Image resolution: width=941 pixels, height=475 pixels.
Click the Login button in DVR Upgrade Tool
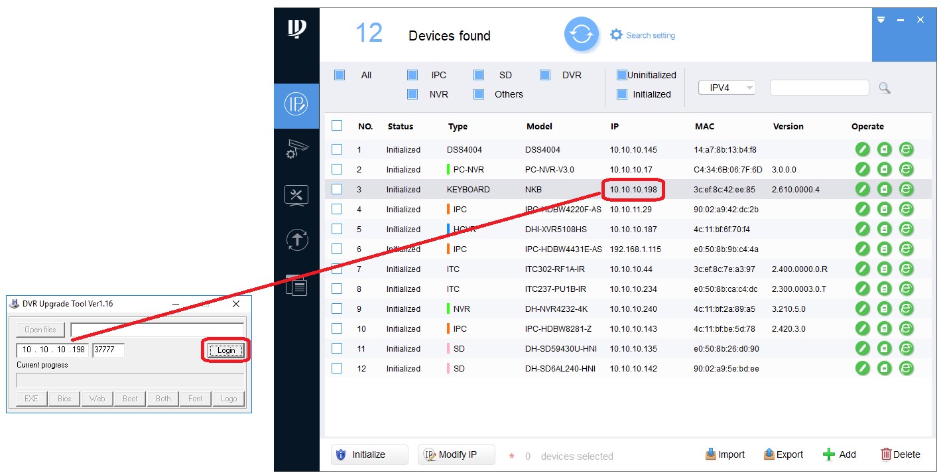(x=225, y=350)
